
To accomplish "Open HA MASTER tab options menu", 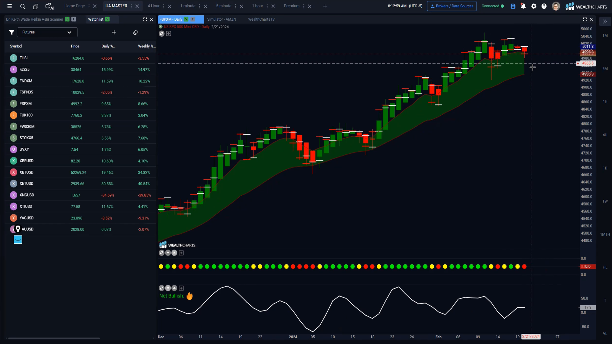I will [131, 6].
